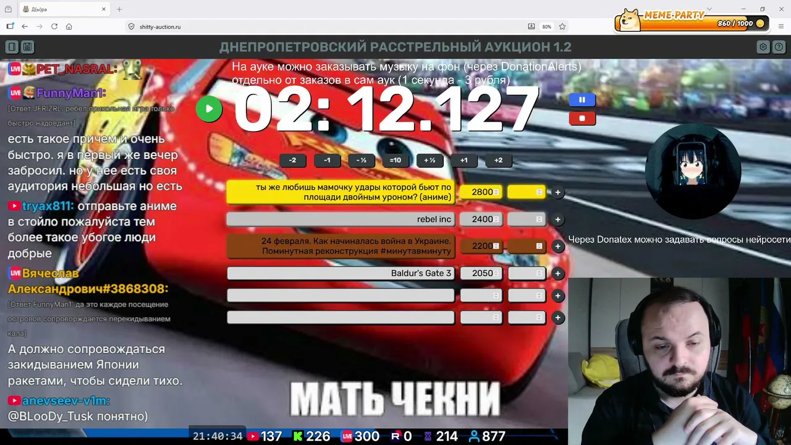Screen dimensions: 791x445
Task: Edit the brown 24 февраля lot name field
Action: (x=341, y=246)
